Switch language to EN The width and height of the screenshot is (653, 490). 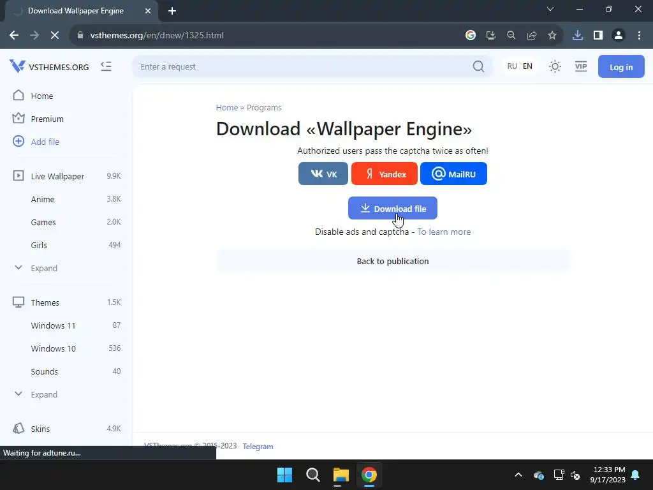[x=527, y=66]
